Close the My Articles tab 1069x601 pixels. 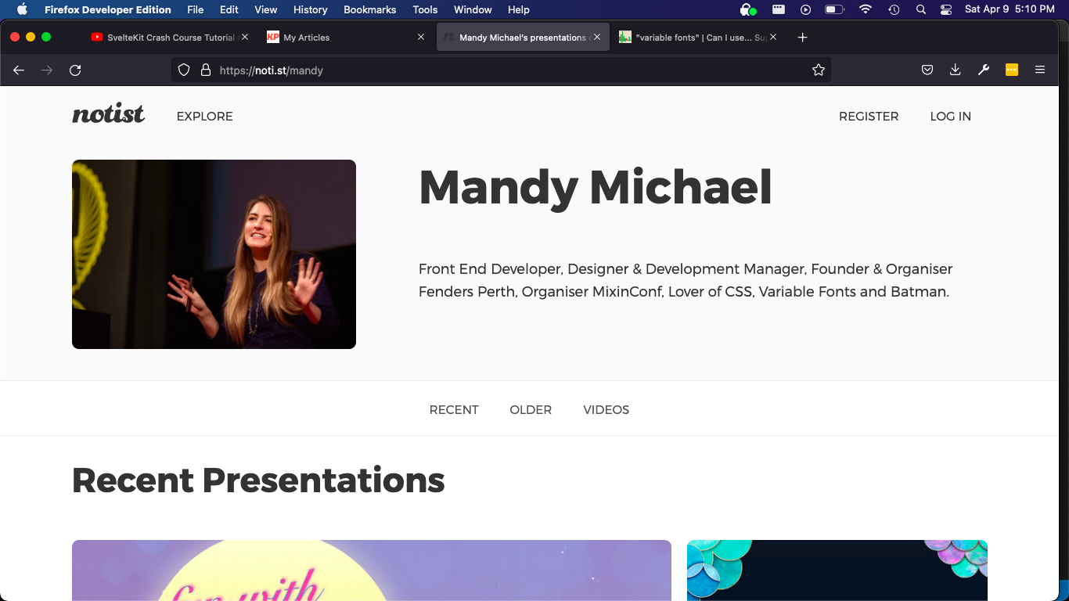[x=421, y=37]
